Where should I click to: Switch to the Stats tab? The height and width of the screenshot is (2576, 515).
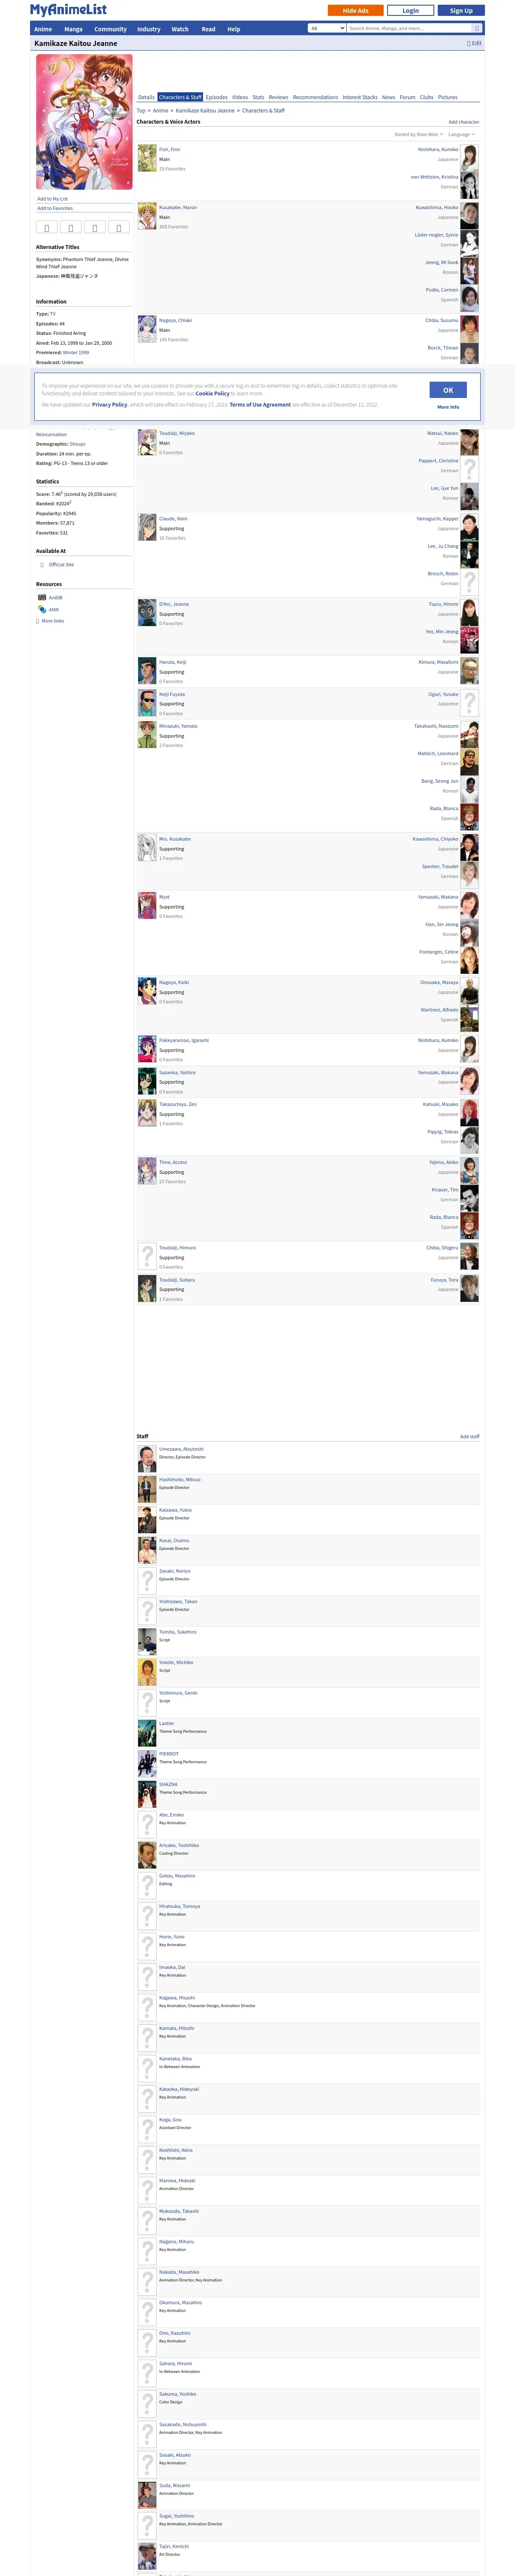coord(258,97)
